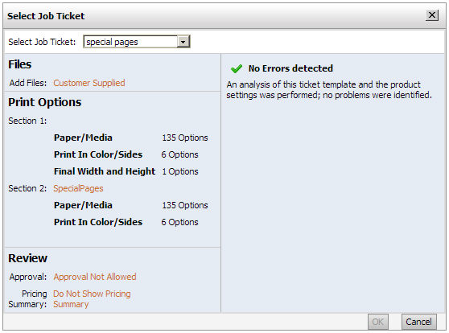Select Final Width and Height option
This screenshot has width=449, height=333.
tap(105, 171)
